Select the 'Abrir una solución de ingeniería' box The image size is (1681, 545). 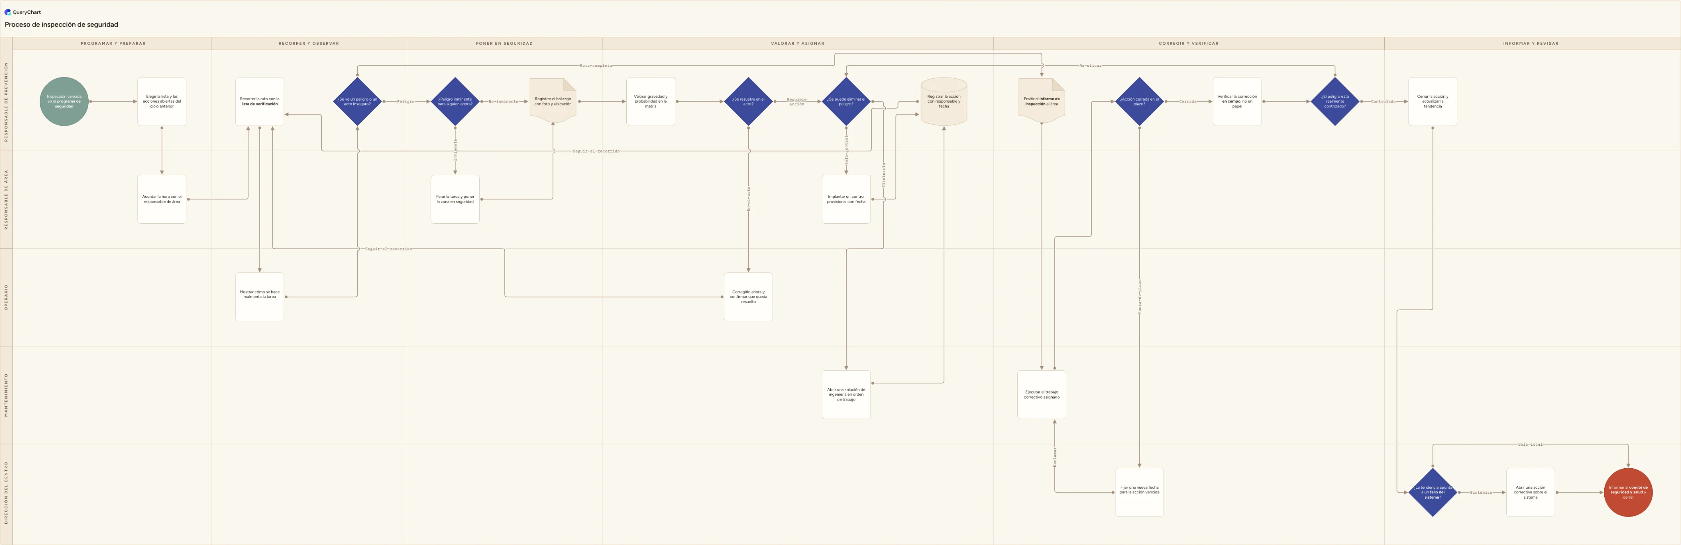click(846, 395)
